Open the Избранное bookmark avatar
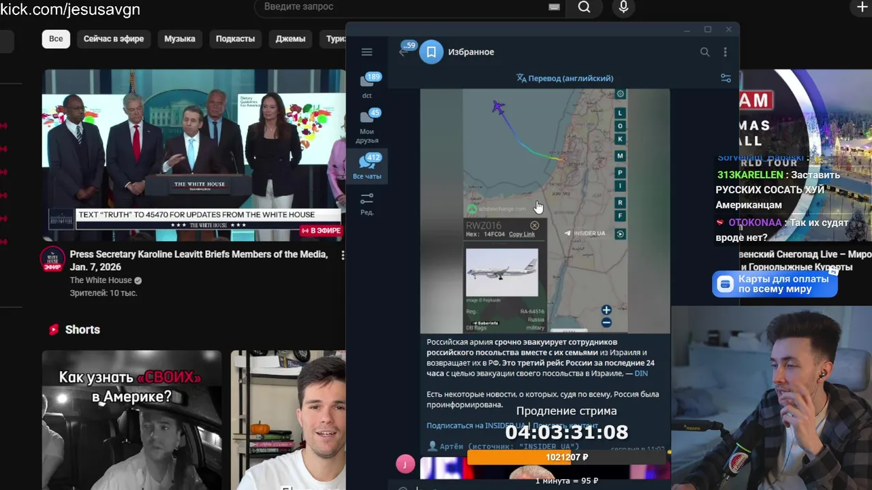The image size is (872, 490). (x=431, y=52)
